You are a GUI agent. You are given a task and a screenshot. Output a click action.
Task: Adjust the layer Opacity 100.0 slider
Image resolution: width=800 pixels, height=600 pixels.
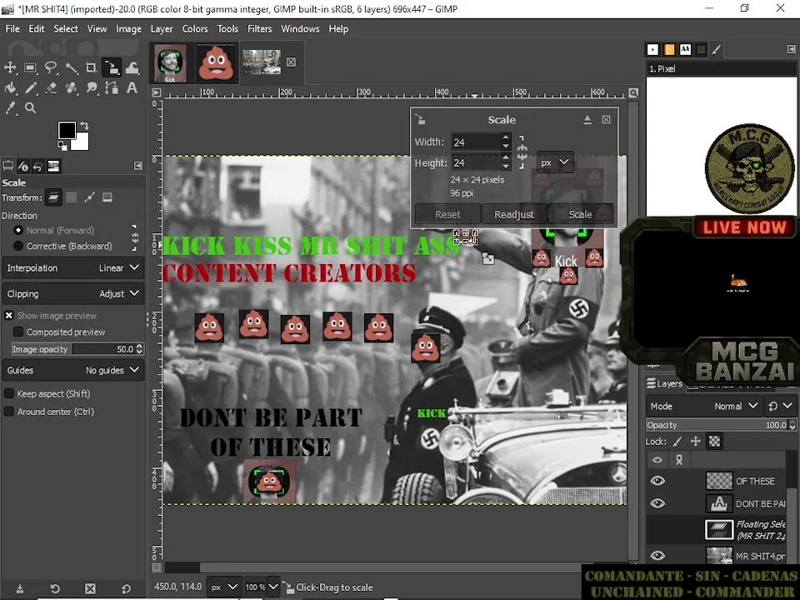point(721,425)
